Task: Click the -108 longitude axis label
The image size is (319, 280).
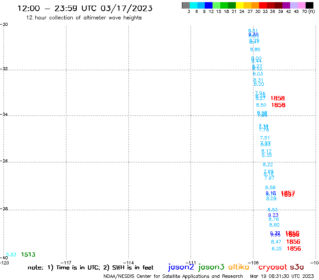Action: 253,263
